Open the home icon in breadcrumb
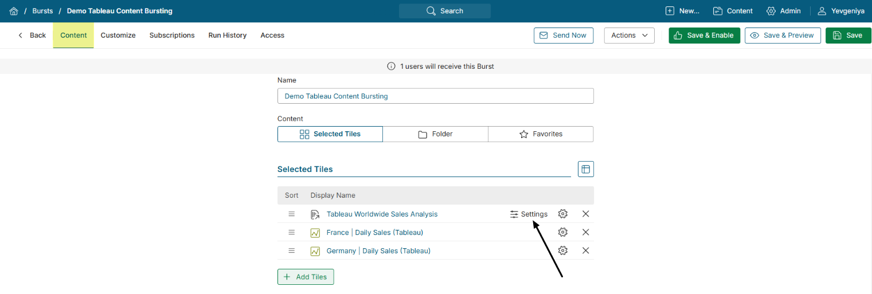This screenshot has width=872, height=294. 14,11
